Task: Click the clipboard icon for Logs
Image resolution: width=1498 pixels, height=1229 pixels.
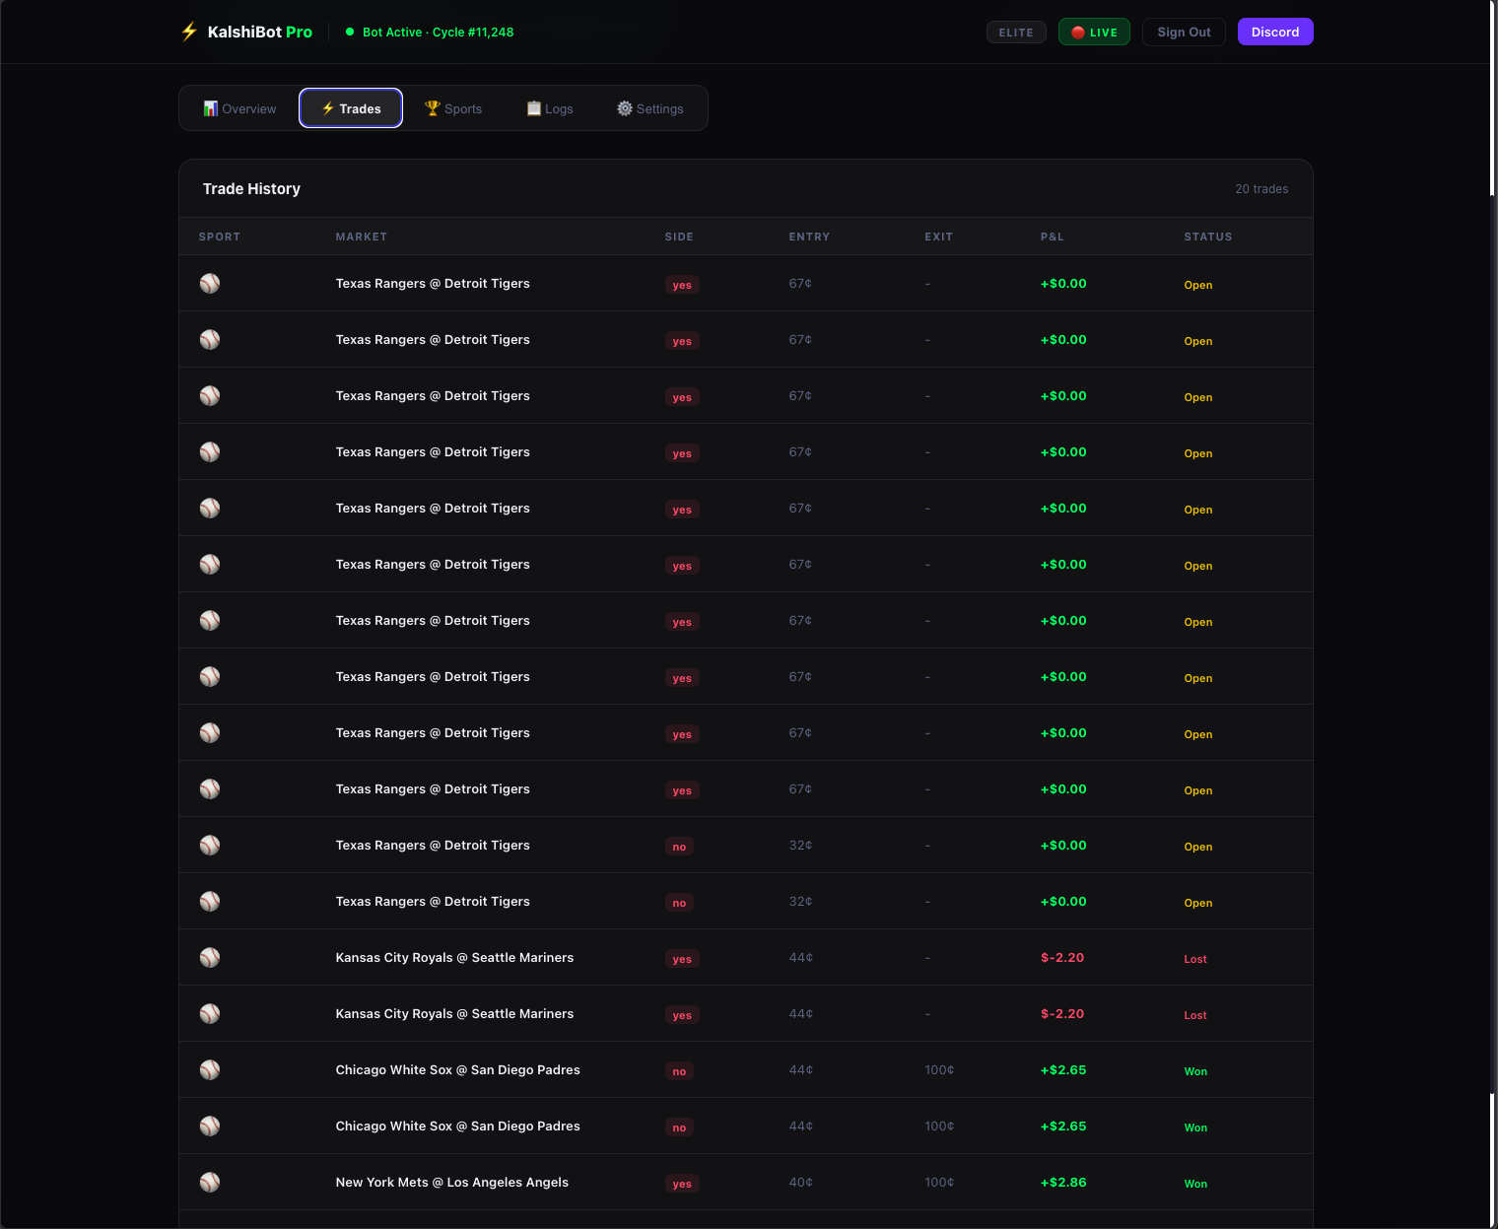Action: (x=533, y=108)
